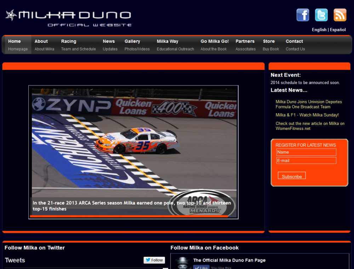Image resolution: width=354 pixels, height=269 pixels.
Task: Click the Next Event heading
Action: [x=286, y=75]
